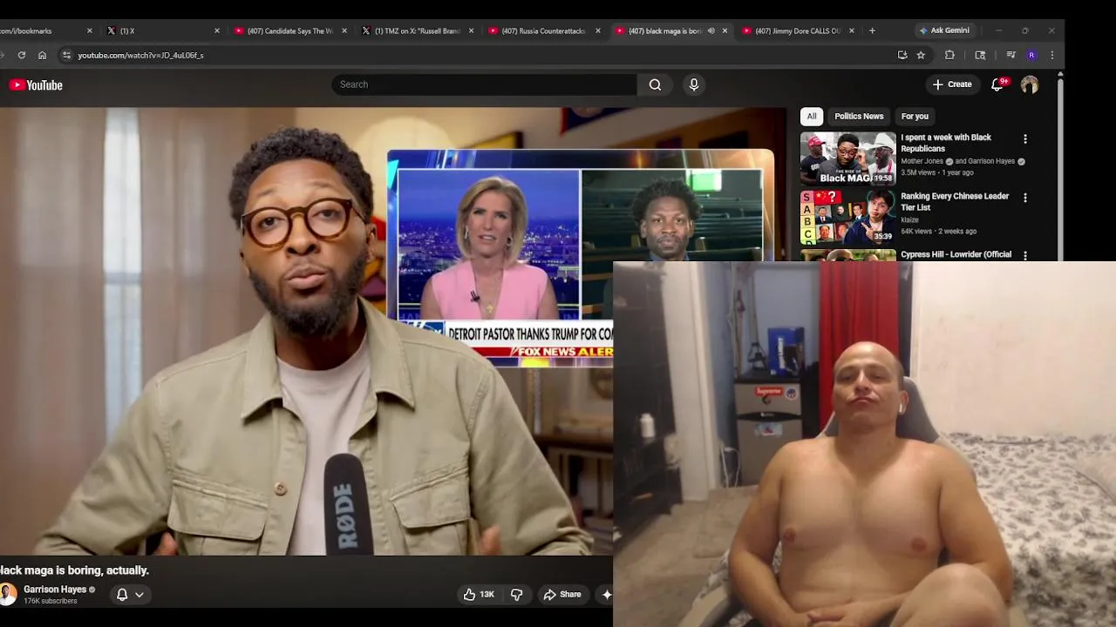Switch to the Russia Counterattacks tab

pos(542,30)
